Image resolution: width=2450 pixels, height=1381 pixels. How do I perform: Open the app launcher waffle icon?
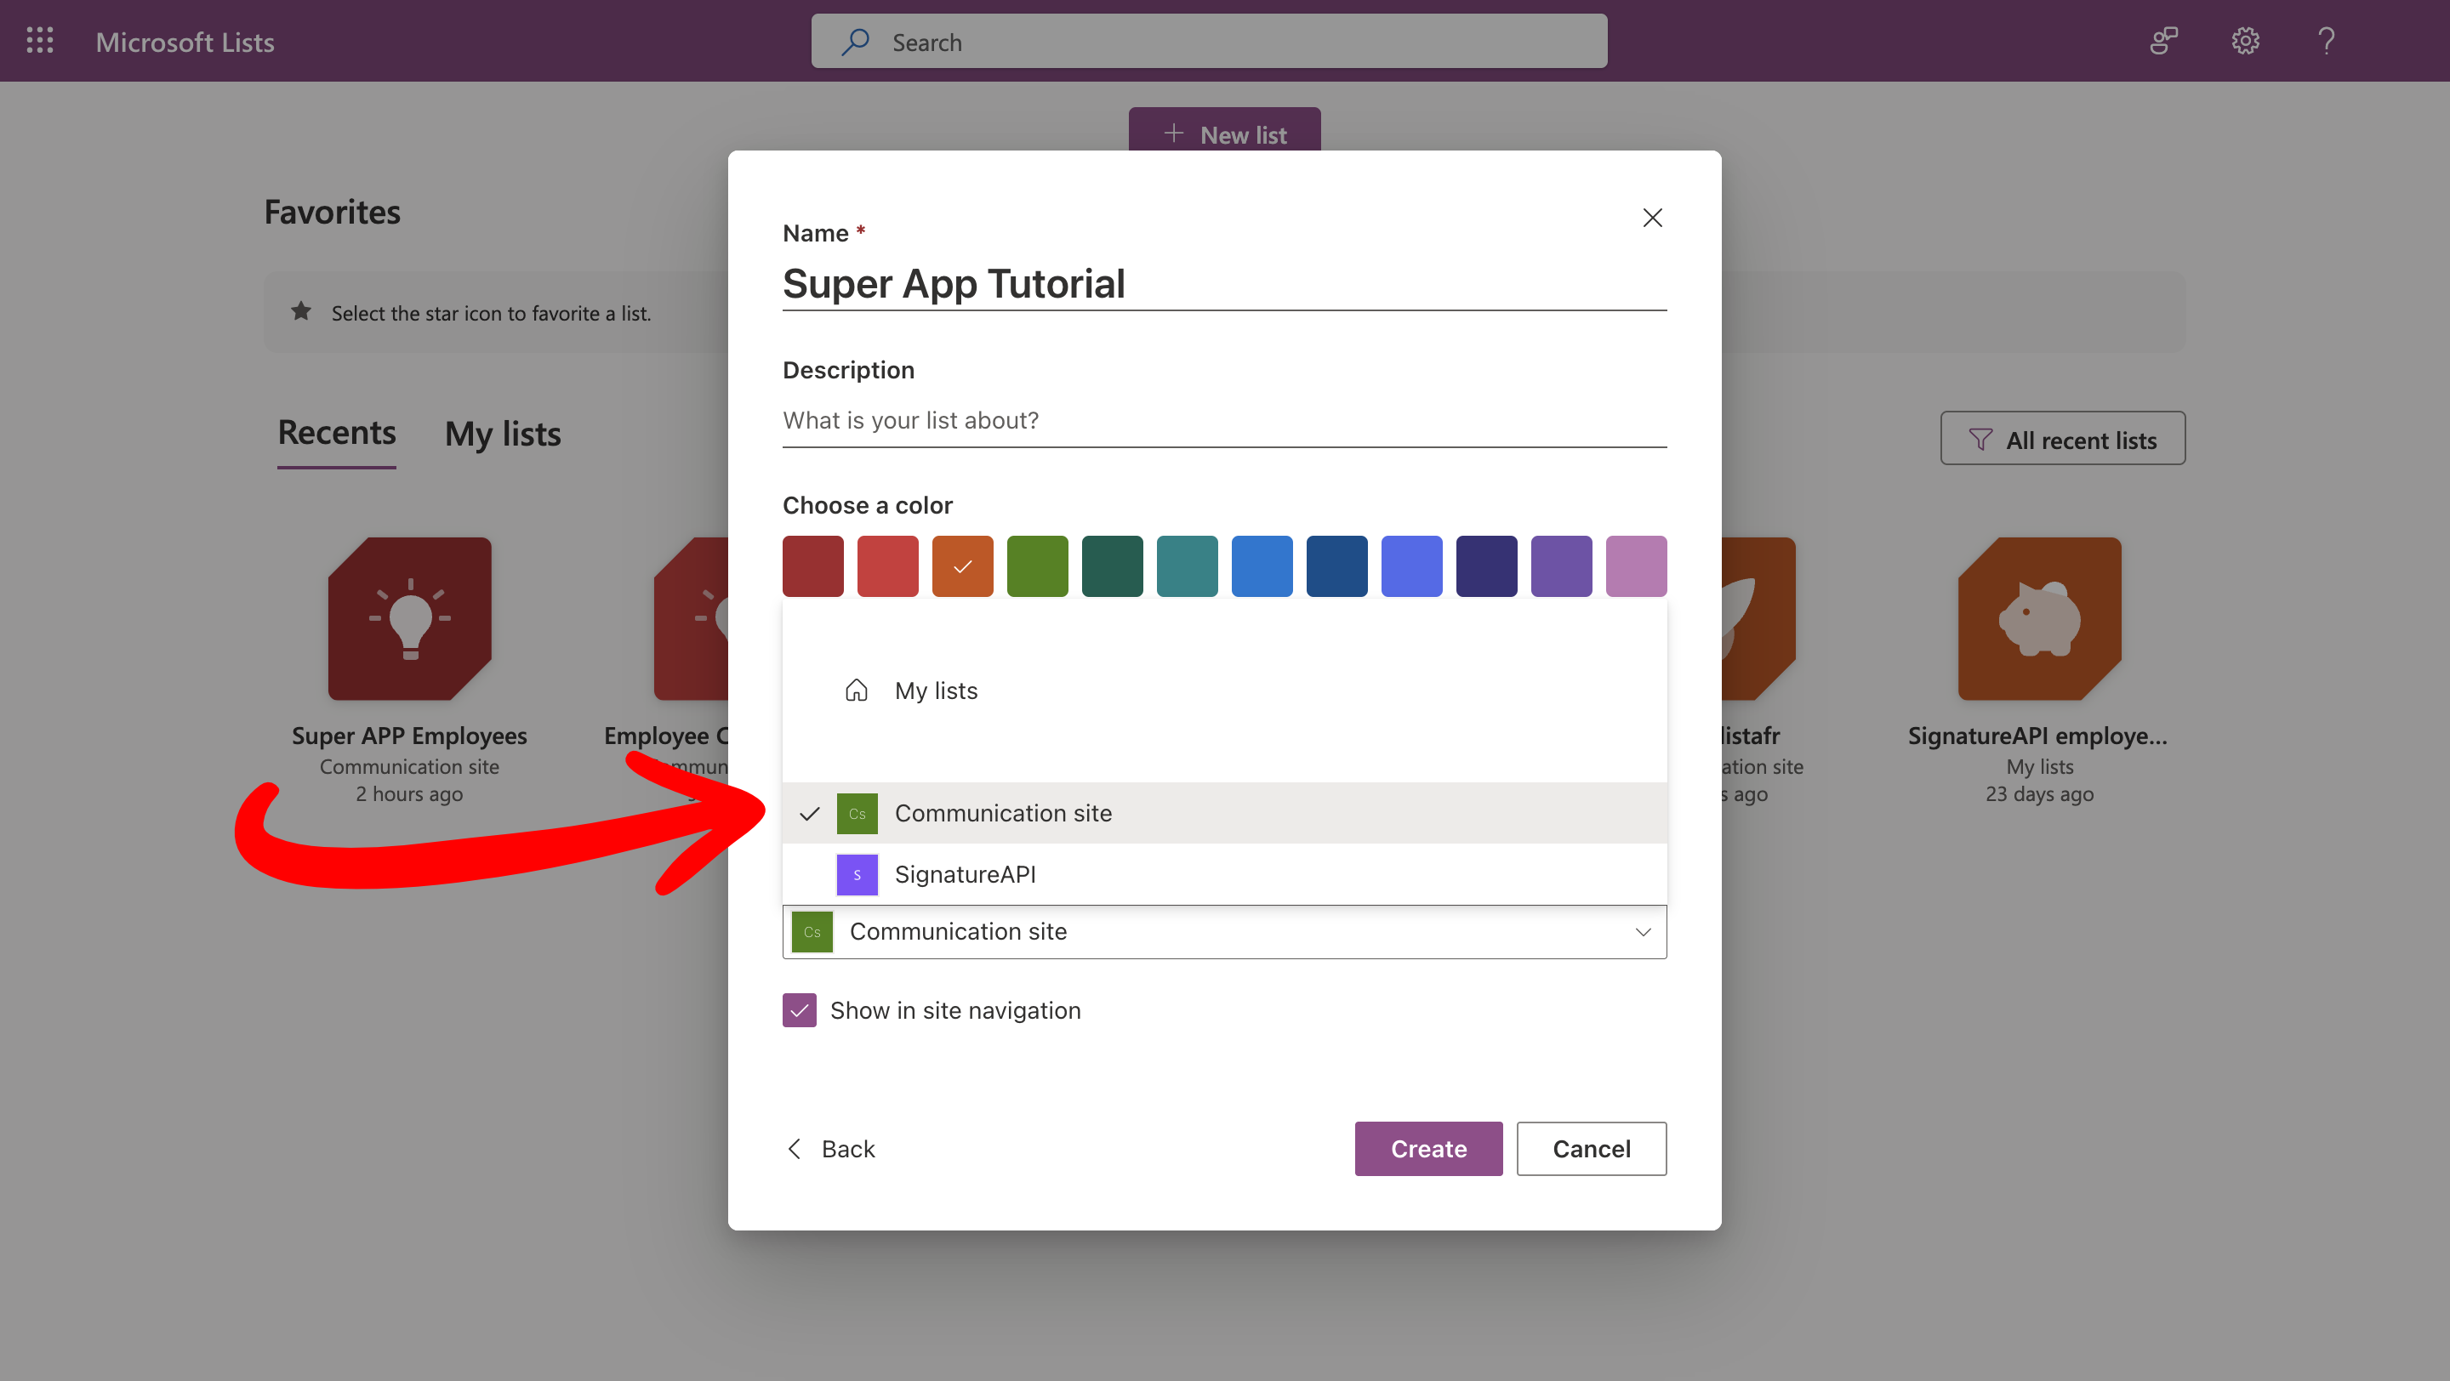click(40, 41)
